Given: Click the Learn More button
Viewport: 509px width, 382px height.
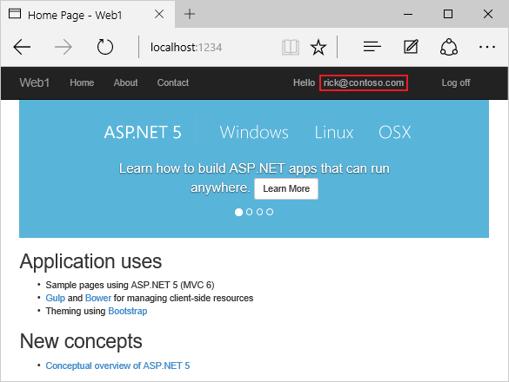Looking at the screenshot, I should tap(286, 188).
